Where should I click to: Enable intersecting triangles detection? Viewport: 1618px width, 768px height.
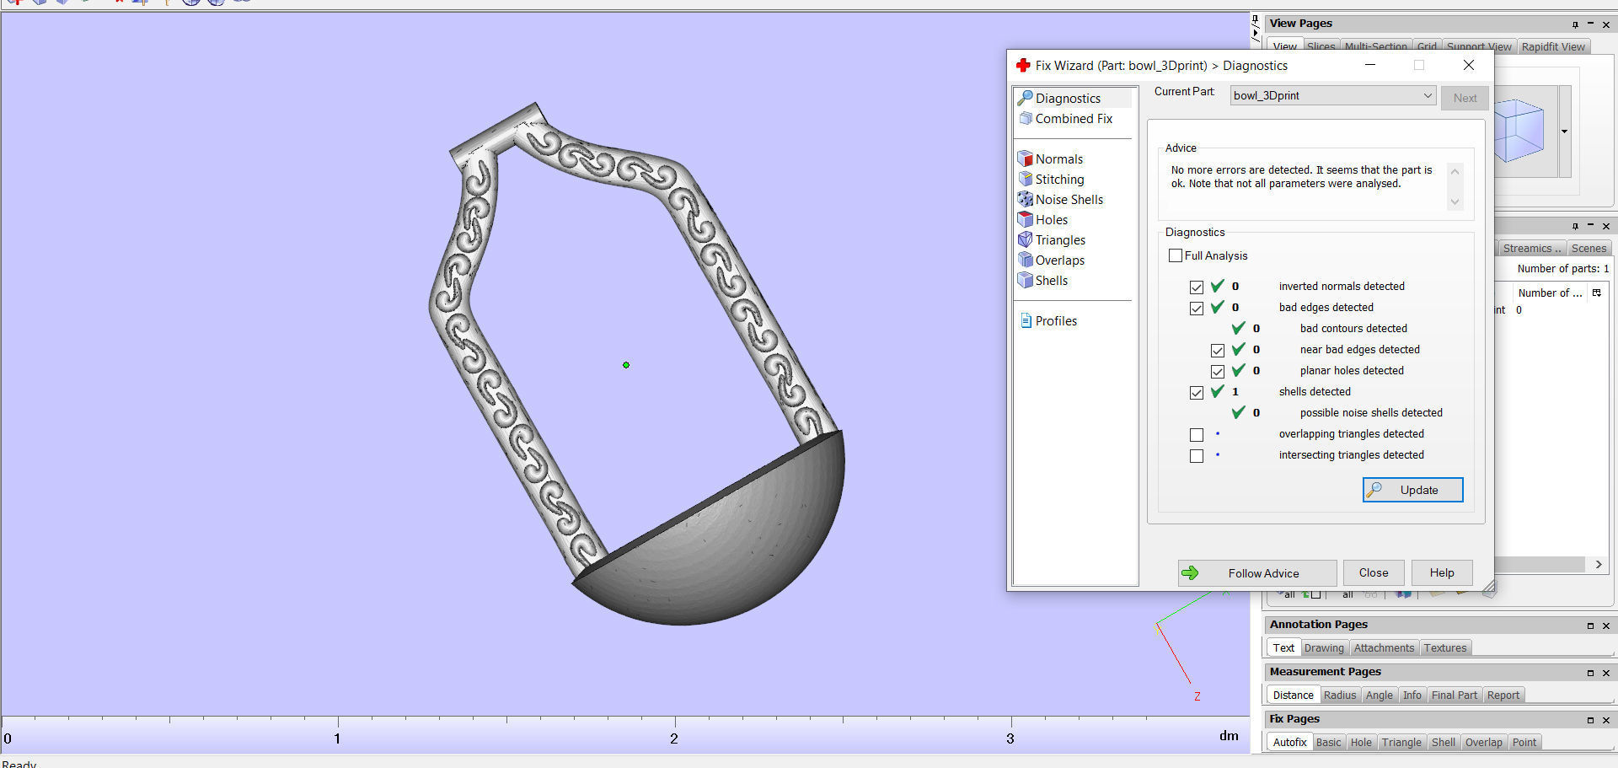coord(1197,456)
